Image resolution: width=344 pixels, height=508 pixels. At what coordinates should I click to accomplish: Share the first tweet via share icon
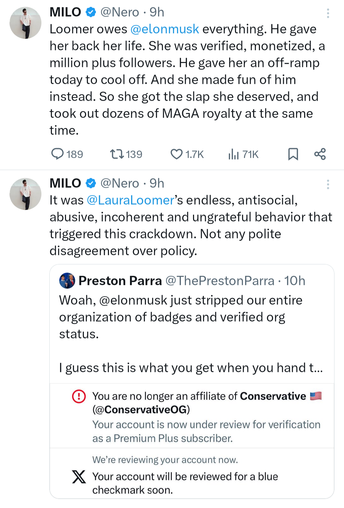[x=320, y=154]
